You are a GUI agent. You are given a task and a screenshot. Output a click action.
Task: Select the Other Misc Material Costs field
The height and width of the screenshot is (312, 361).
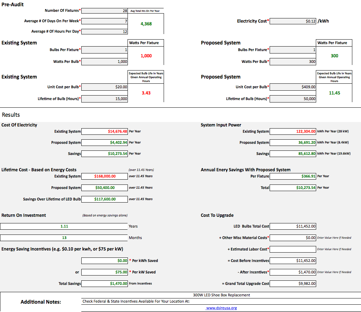293,238
